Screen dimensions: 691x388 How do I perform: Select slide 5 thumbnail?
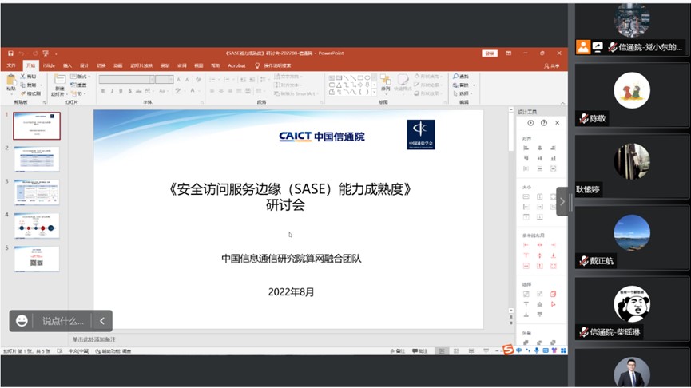point(37,259)
